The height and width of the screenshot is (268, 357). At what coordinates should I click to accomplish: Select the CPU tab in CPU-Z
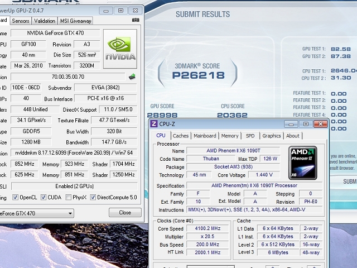[x=161, y=135]
